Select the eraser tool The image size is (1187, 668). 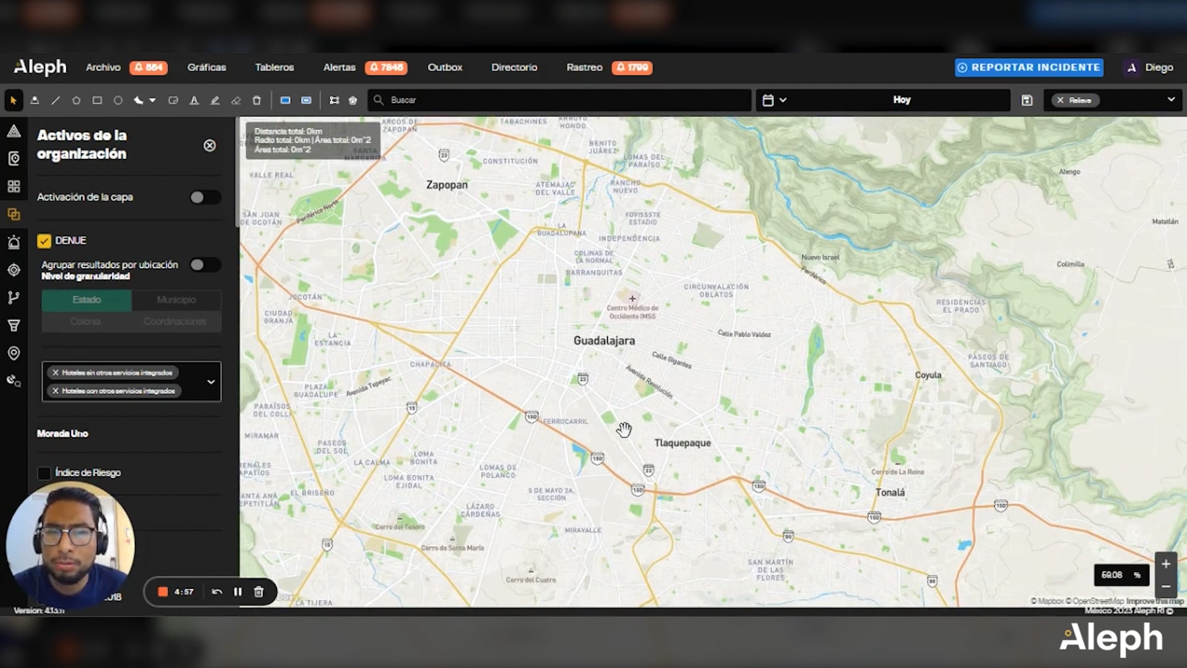(x=236, y=100)
